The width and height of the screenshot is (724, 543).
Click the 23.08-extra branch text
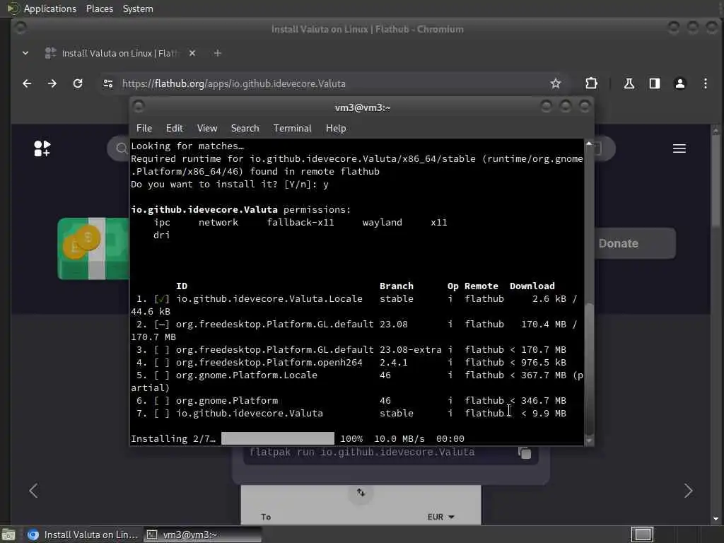coord(411,349)
